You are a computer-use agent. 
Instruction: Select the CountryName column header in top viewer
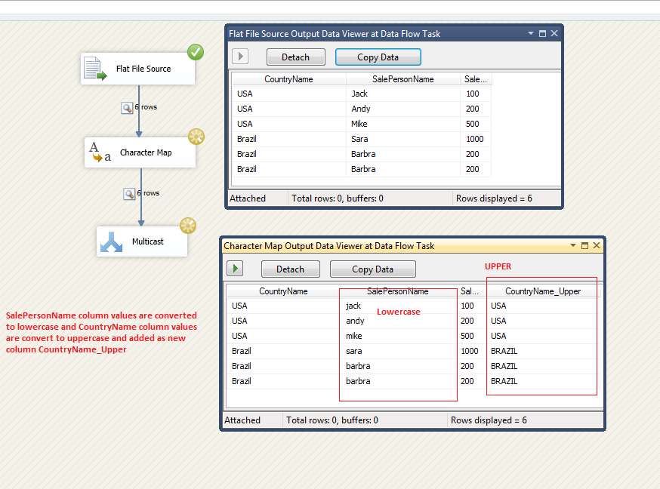(288, 78)
